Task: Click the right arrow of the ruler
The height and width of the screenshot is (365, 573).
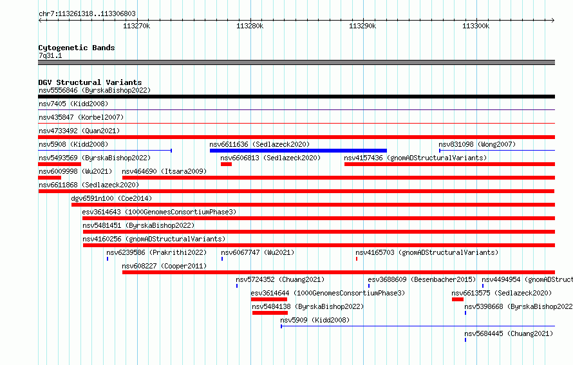Action: pos(553,20)
